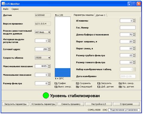Click the F7: Доб. датчик shortcut label
Viewport: 143px width, 114px height.
point(106,87)
